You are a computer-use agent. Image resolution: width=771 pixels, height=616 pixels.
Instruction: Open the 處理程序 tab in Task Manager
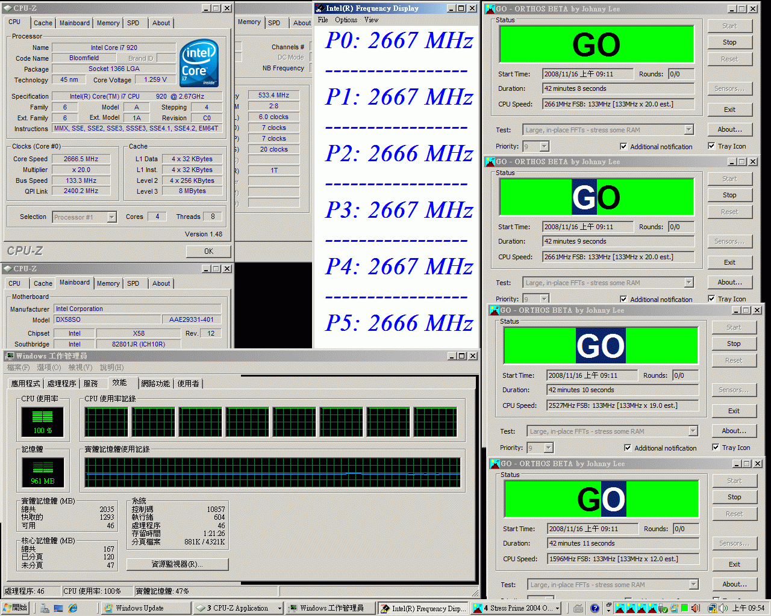[61, 383]
